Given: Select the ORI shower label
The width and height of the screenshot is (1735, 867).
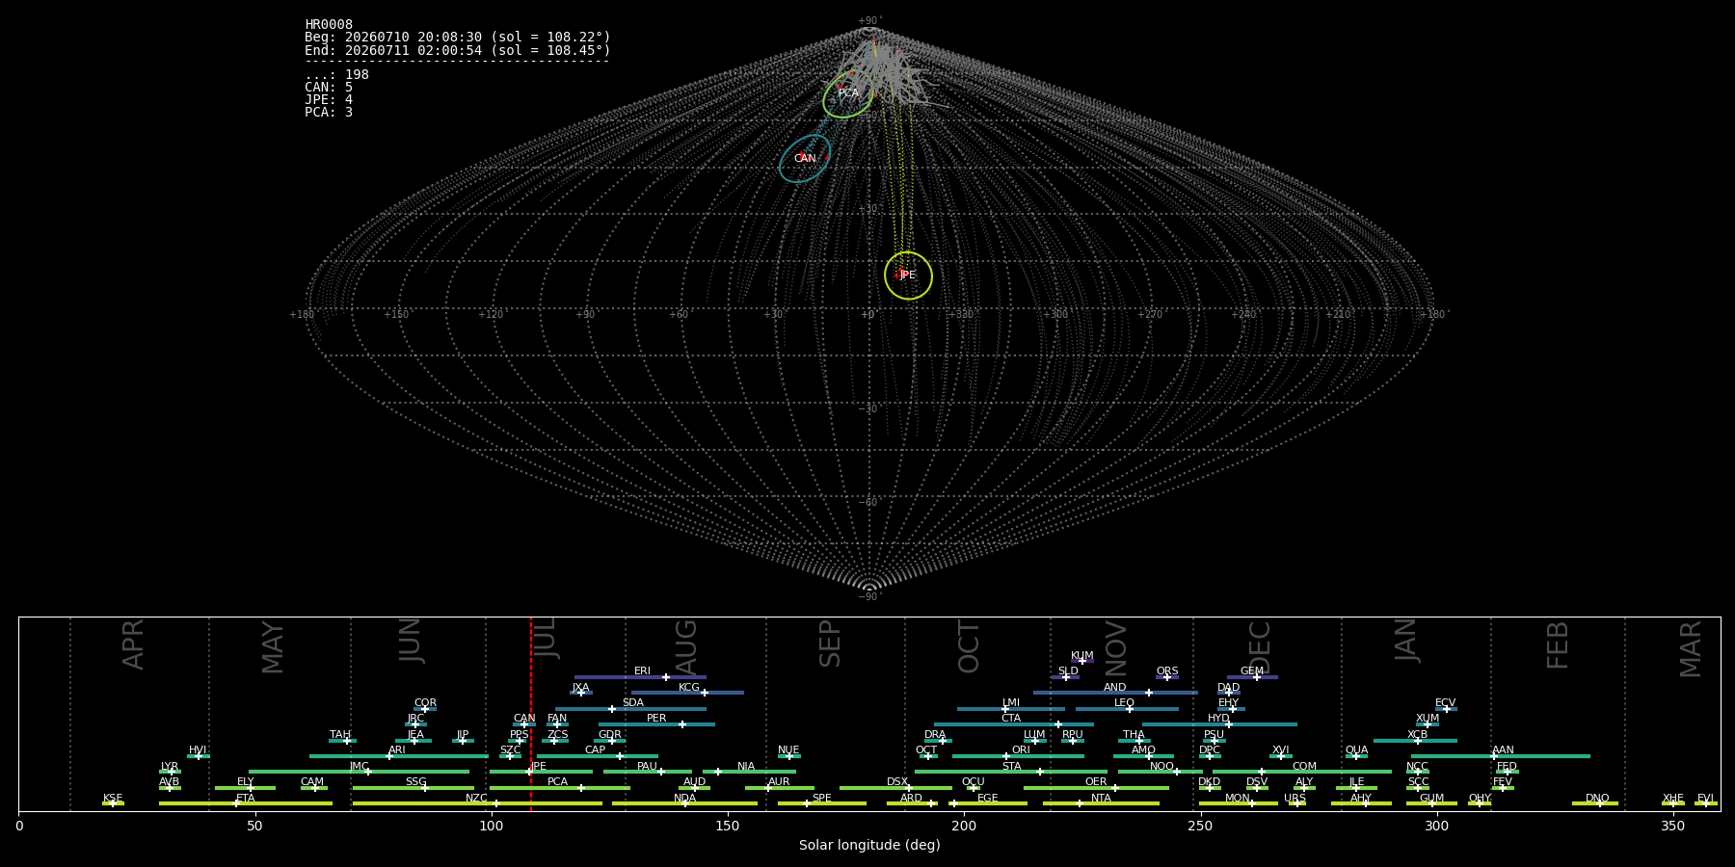Looking at the screenshot, I should pyautogui.click(x=1021, y=750).
